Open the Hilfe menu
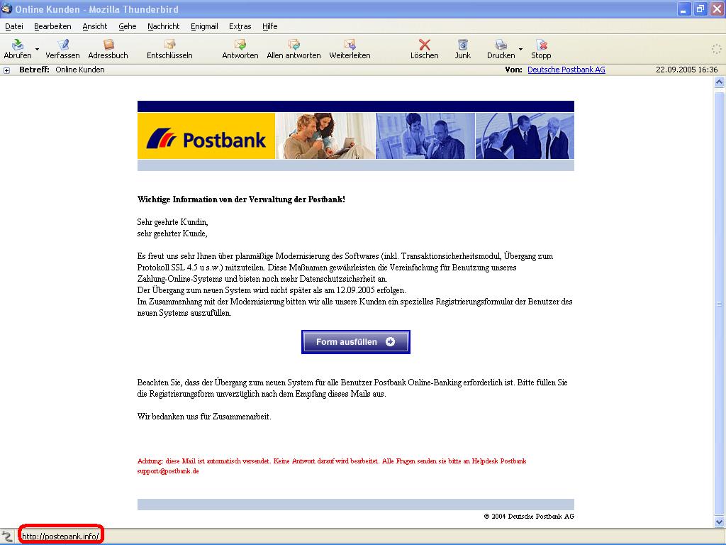726x545 pixels. coord(270,26)
